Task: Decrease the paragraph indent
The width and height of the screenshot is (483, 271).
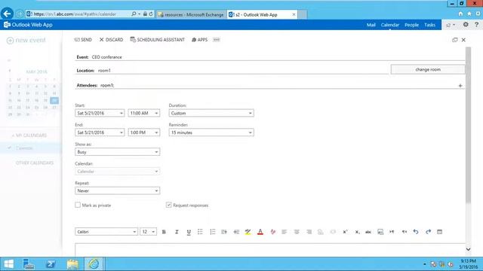Action: coord(236,232)
